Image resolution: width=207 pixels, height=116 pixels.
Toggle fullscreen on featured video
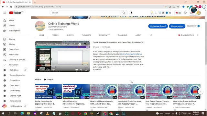click(x=86, y=70)
